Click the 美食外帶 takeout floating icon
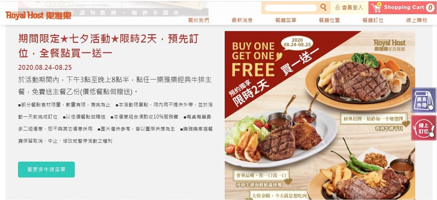 pyautogui.click(x=424, y=100)
